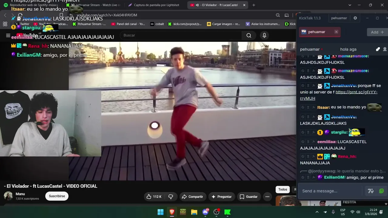Open the Cargar imagen bookmark
The height and width of the screenshot is (218, 388).
tap(223, 24)
